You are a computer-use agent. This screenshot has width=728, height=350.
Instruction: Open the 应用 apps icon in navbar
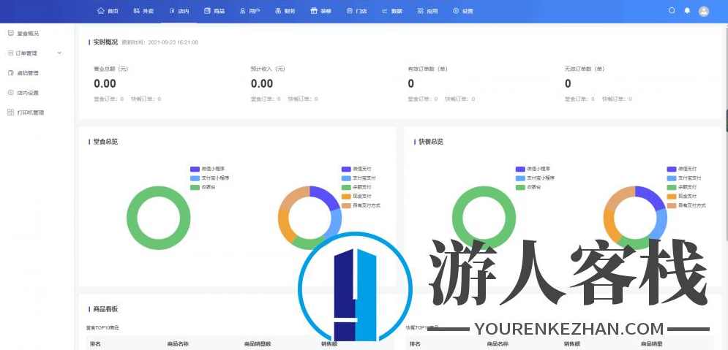[420, 11]
